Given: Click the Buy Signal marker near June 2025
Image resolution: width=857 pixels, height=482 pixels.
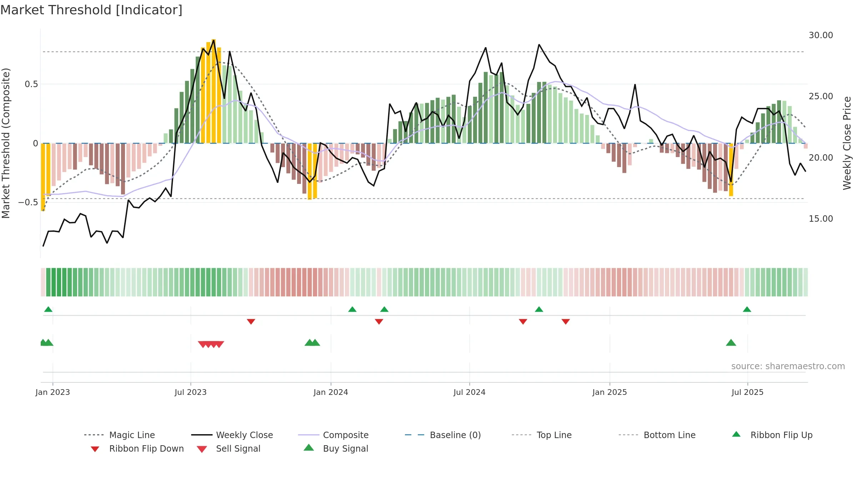Looking at the screenshot, I should coord(731,342).
